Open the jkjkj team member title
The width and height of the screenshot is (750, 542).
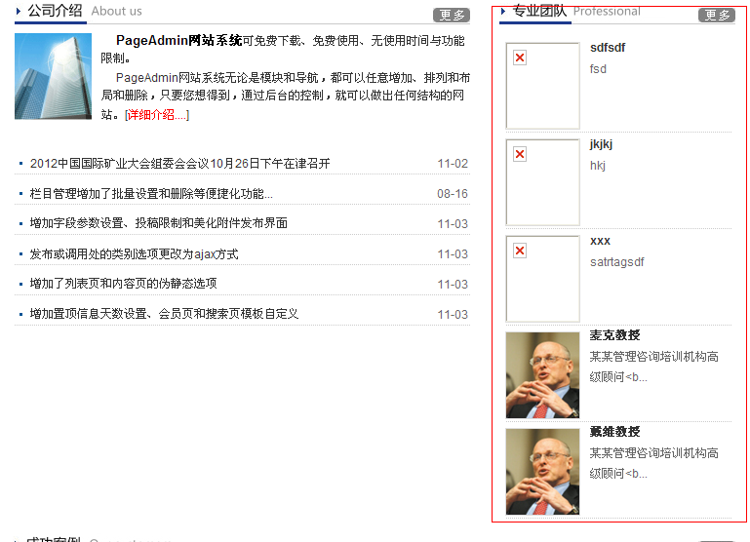click(x=601, y=144)
